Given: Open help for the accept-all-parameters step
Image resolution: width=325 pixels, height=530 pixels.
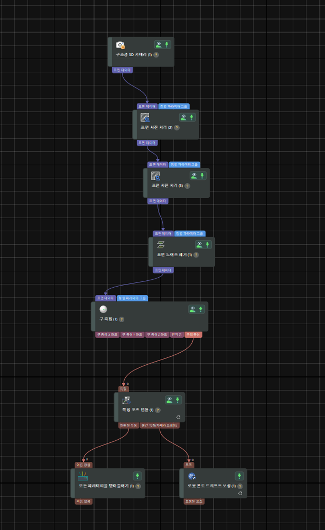Looking at the screenshot, I should tap(138, 486).
